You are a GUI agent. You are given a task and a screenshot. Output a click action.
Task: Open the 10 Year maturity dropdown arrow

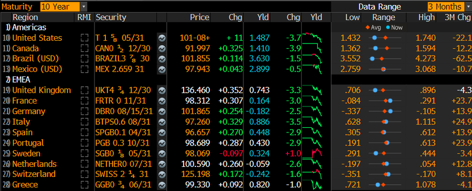[84, 7]
